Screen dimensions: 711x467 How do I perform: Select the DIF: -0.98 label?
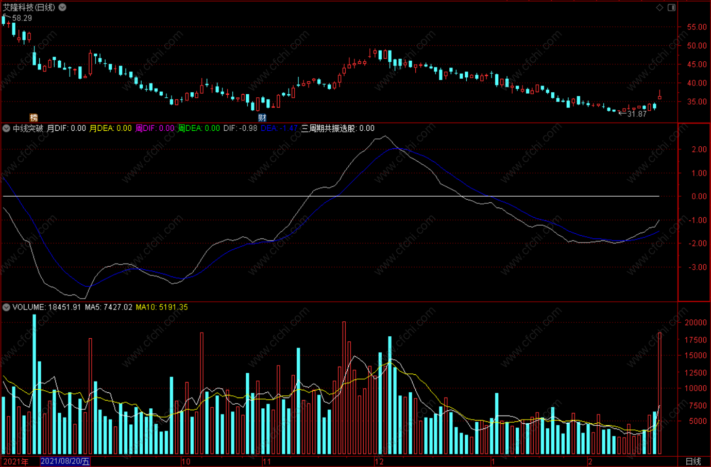click(240, 128)
